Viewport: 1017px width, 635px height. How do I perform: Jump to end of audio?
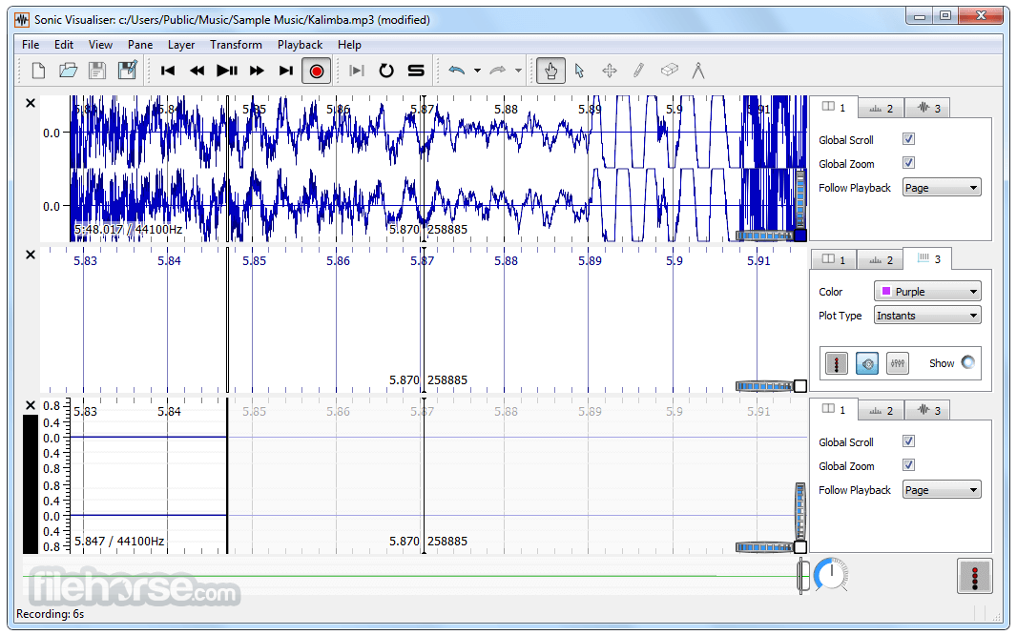(286, 71)
